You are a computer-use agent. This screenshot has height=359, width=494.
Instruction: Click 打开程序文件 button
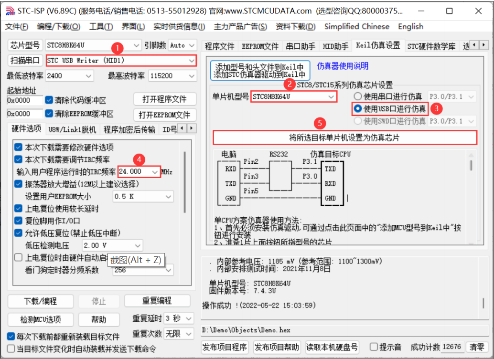(165, 99)
